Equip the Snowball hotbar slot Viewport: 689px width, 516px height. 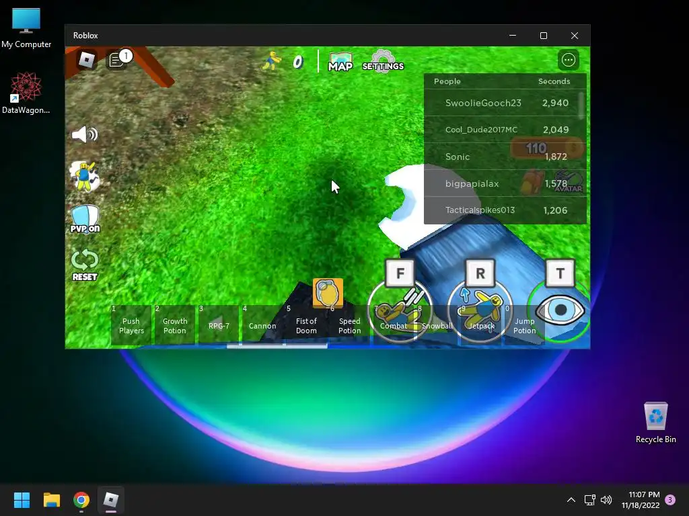click(x=437, y=325)
